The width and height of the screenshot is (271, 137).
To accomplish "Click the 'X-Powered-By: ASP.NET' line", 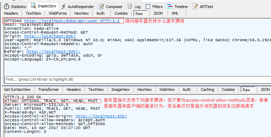I will click(30, 113).
